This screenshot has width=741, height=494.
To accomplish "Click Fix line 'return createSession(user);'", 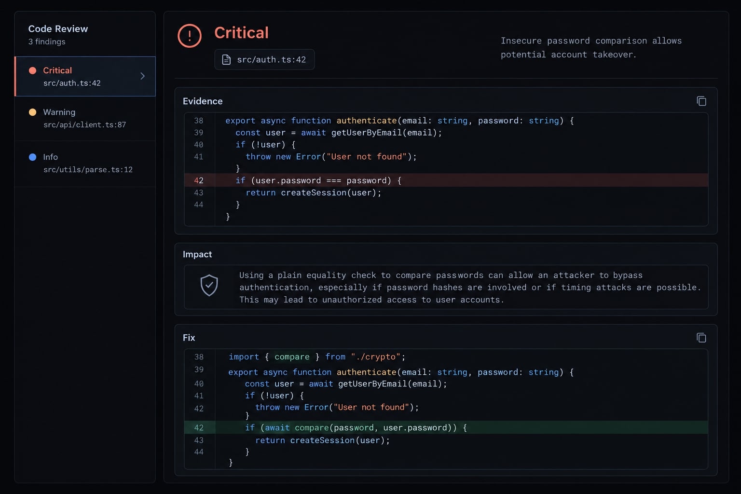I will (x=322, y=440).
